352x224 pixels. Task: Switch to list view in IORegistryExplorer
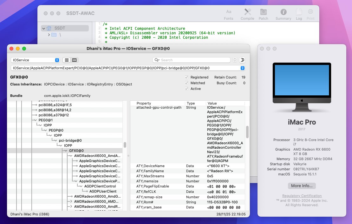point(67,60)
